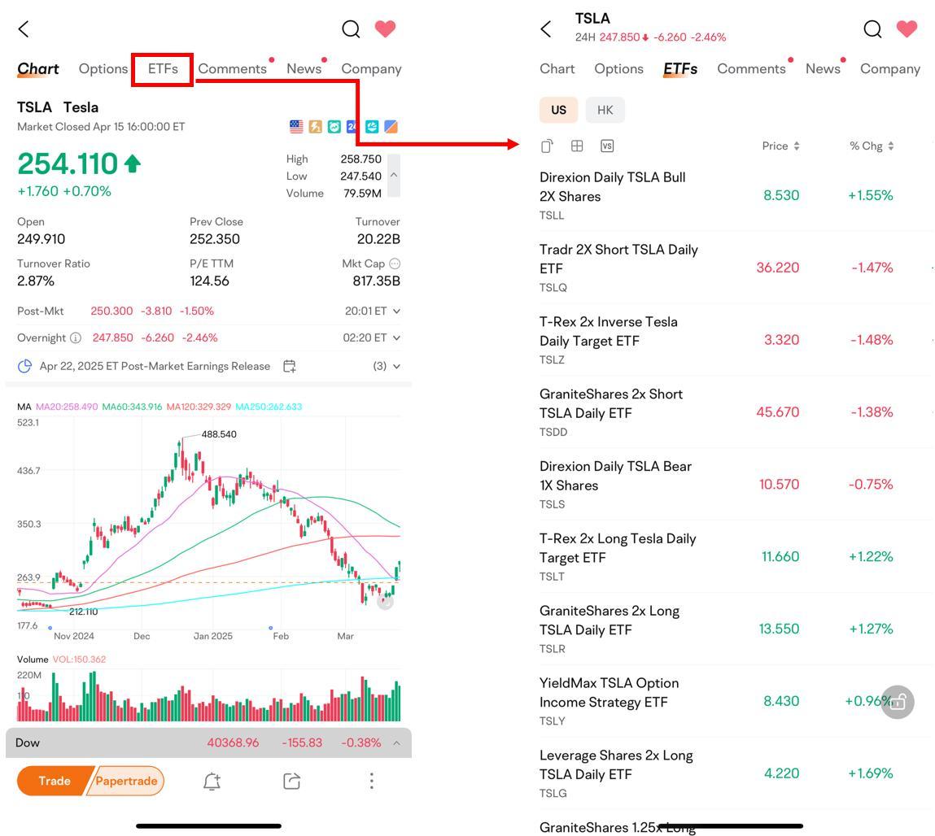Expand earnings events (3) chevron
935x836 pixels.
[x=396, y=366]
